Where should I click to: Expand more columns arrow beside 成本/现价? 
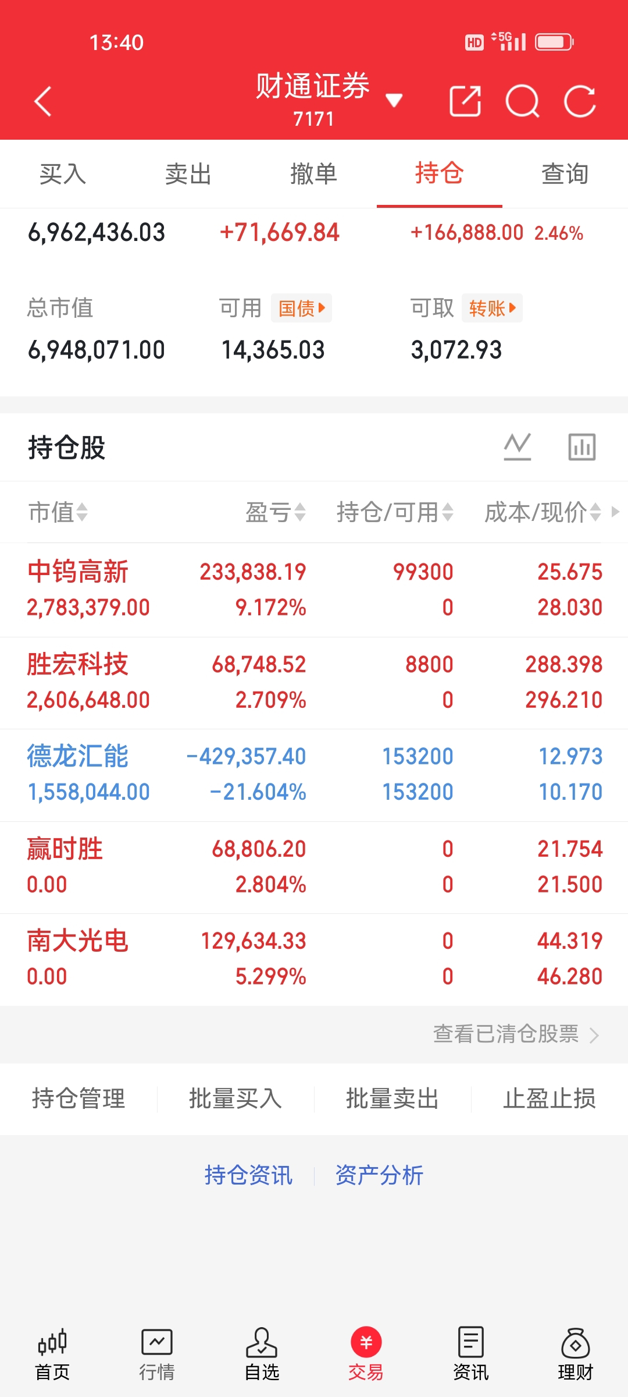point(615,512)
